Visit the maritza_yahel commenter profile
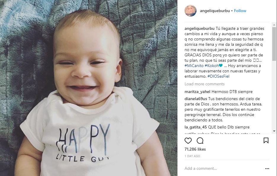277x176 pixels. pos(197,92)
